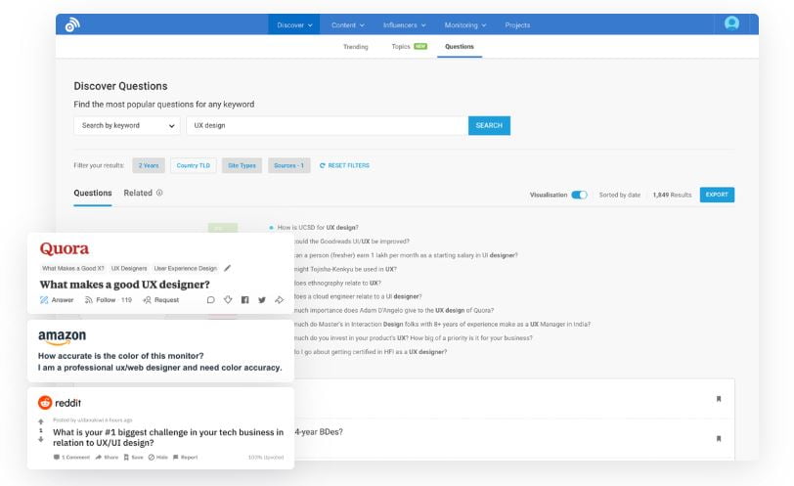Bookmark the first result row
This screenshot has height=486, width=794.
(x=719, y=399)
